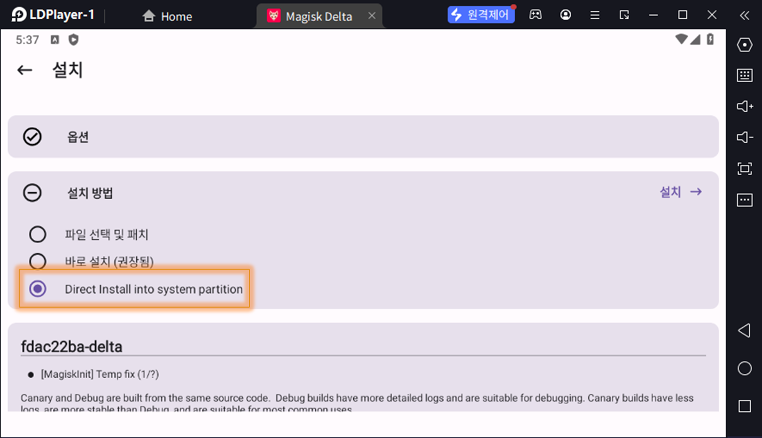Screen dimensions: 762x438
Task: Click the [MagiskInit] Temp fix (1/?) entry
Action: pos(100,374)
